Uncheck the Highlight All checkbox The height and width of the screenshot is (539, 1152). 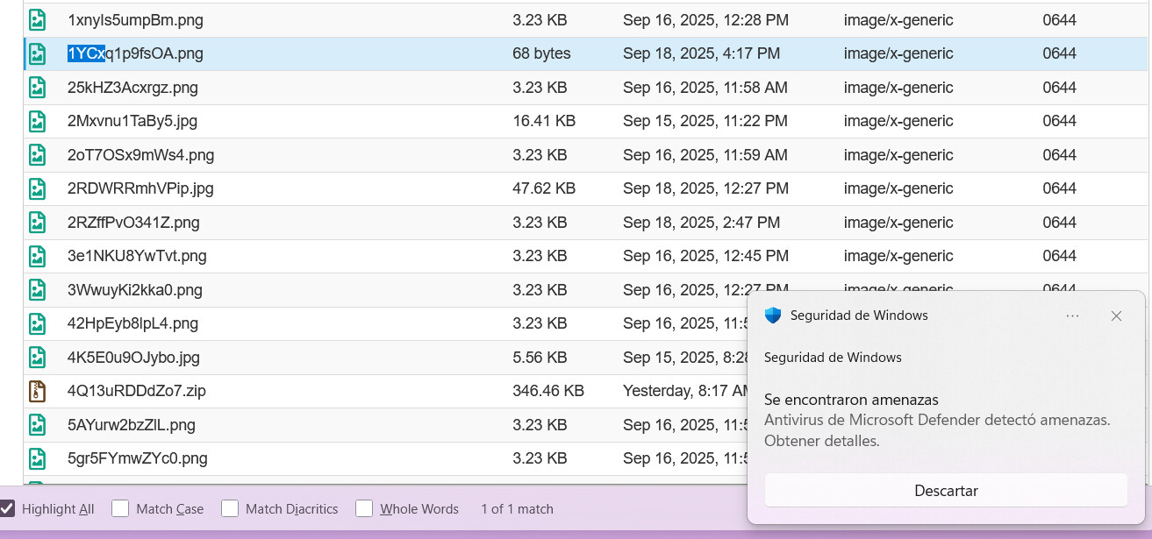(x=8, y=508)
